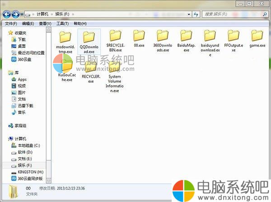Select the game.exe folder icon
Image resolution: width=271 pixels, height=202 pixels.
point(257,35)
